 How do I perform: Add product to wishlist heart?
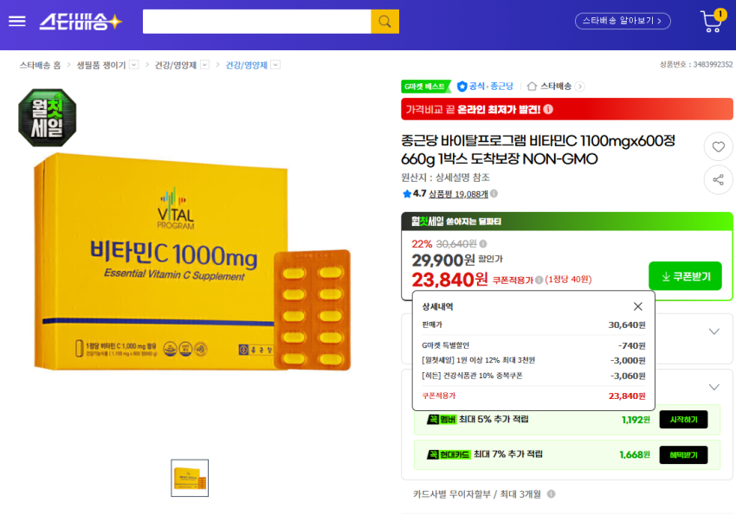(x=718, y=147)
